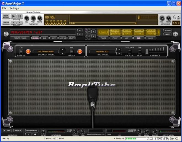The height and width of the screenshot is (142, 182).
Task: Switch to the Rack module tab
Action: pyautogui.click(x=150, y=38)
